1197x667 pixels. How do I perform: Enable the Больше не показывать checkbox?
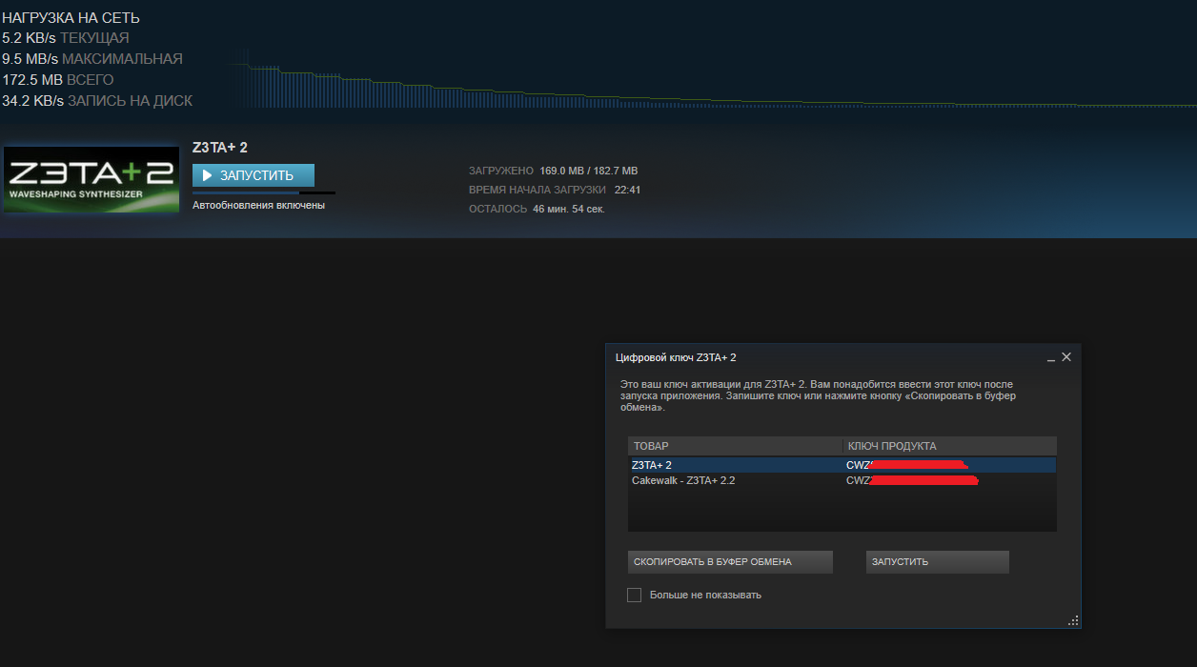tap(634, 595)
